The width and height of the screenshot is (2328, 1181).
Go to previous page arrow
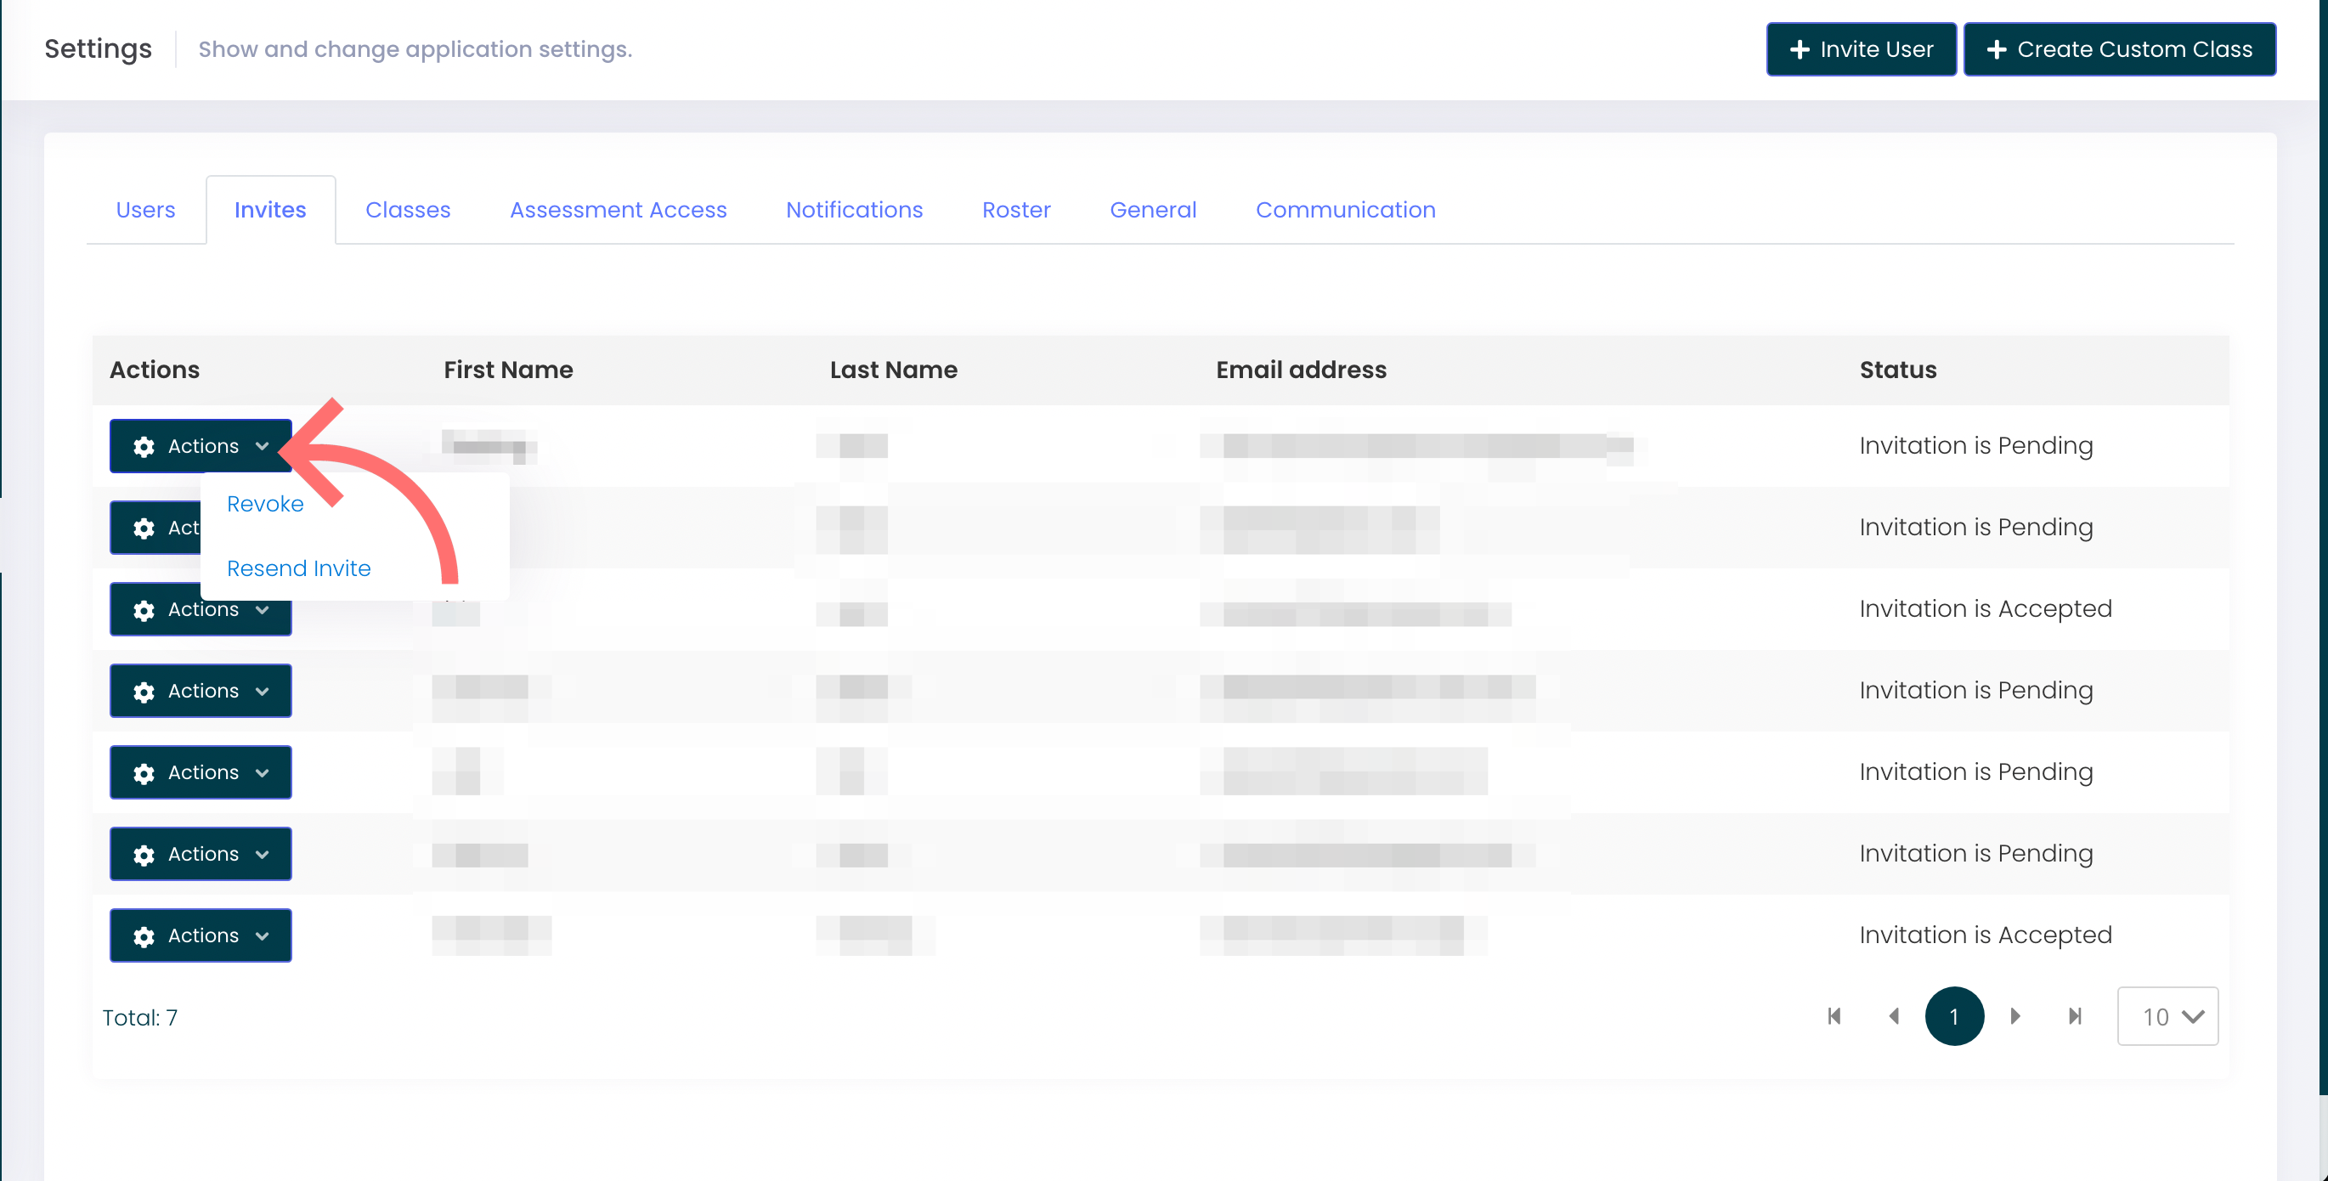coord(1894,1015)
